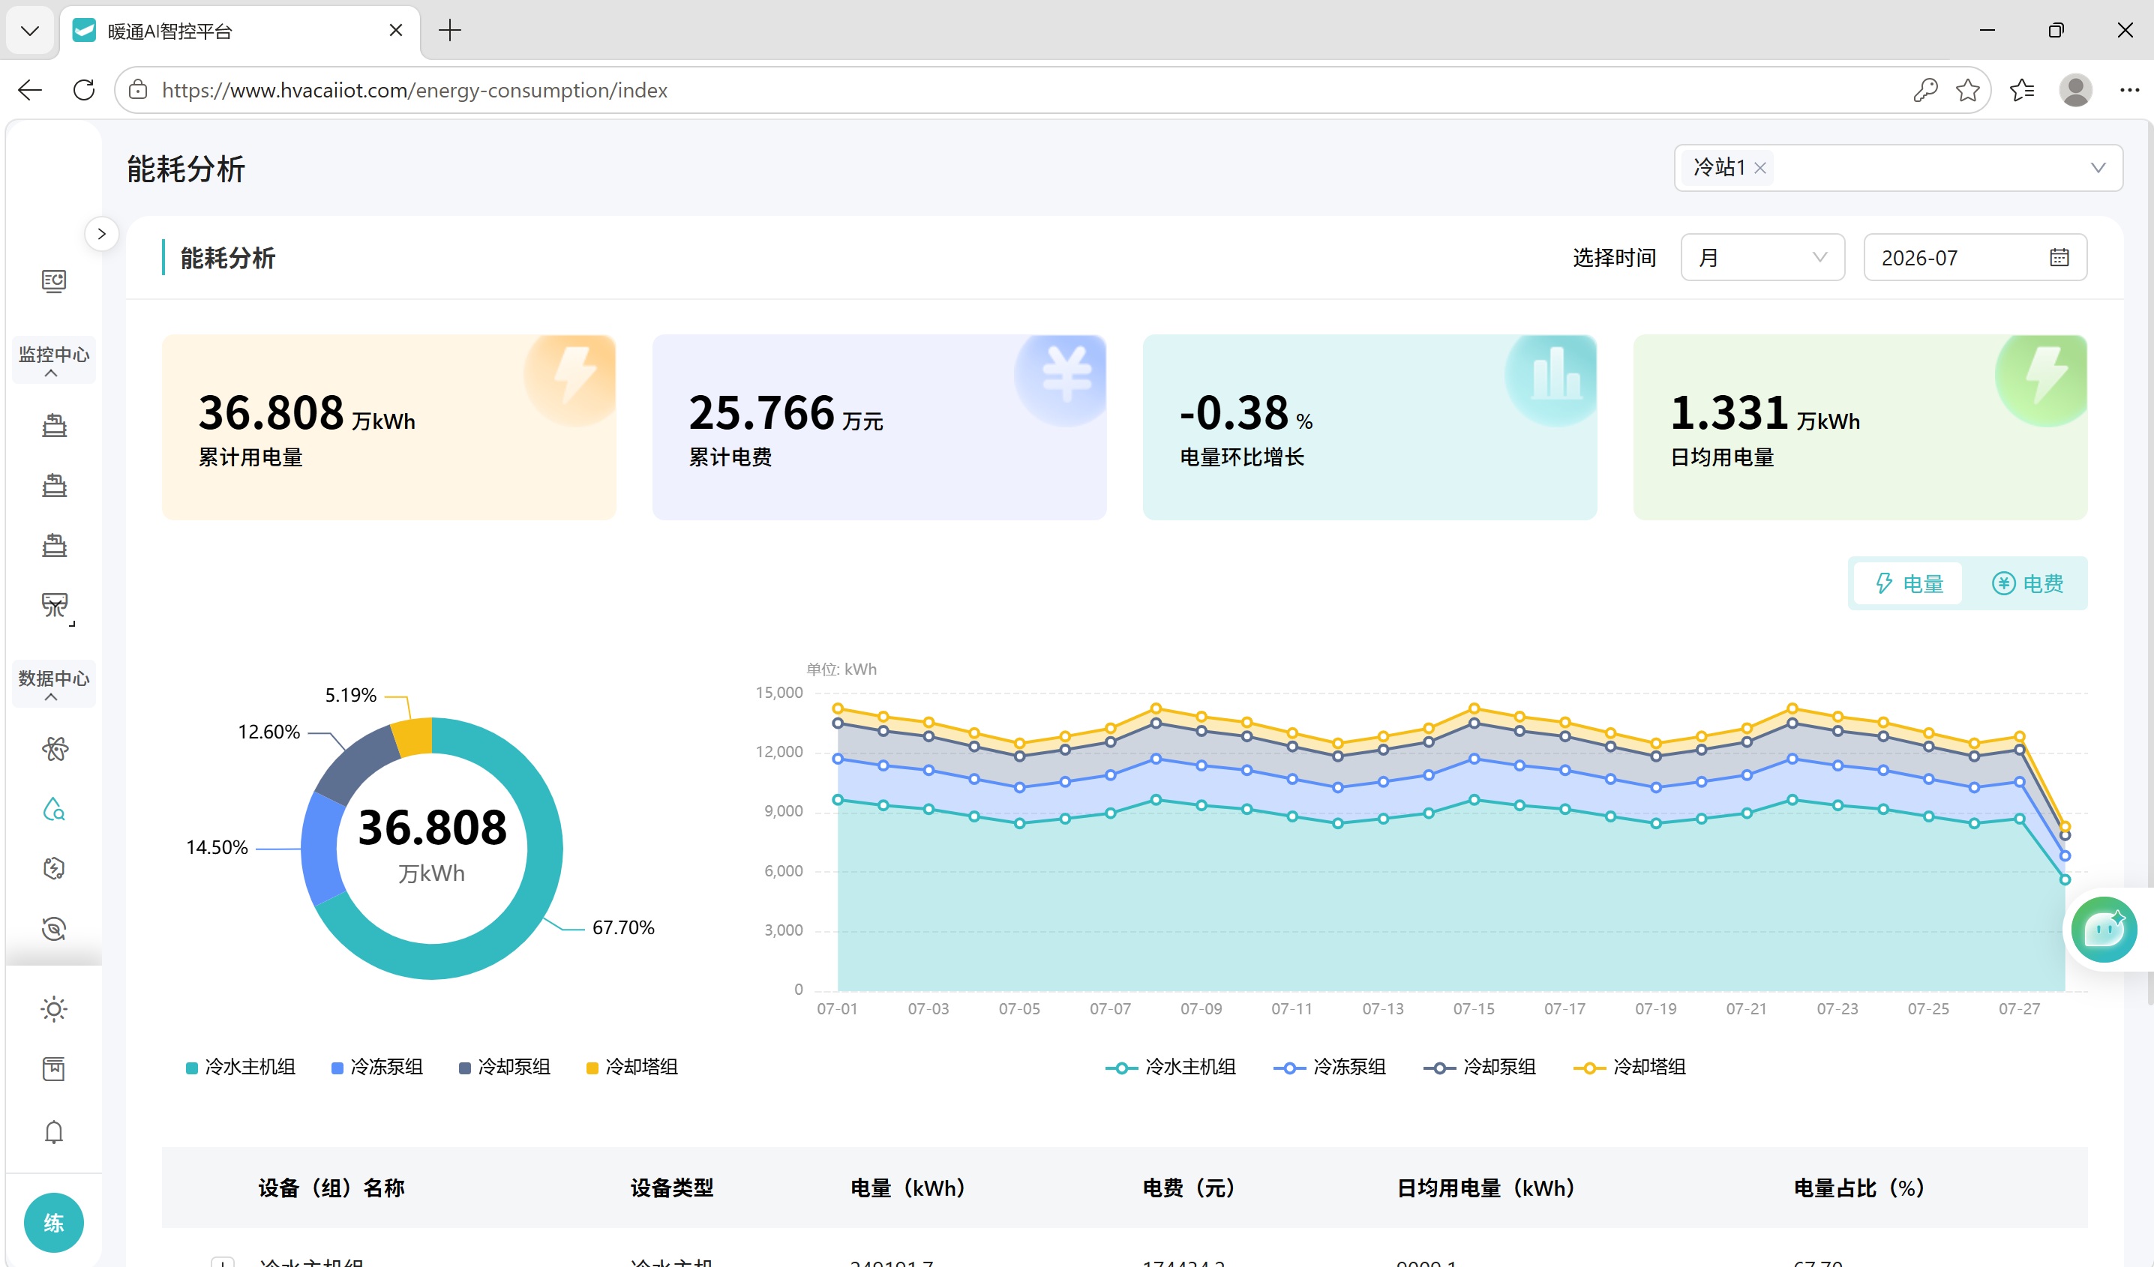Click the yellow 5.19% donut segment
2154x1267 pixels.
412,737
